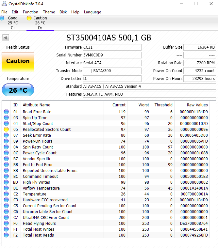The height and width of the screenshot is (248, 218).
Task: Click raw value 00000000009E
Action: coord(194,129)
